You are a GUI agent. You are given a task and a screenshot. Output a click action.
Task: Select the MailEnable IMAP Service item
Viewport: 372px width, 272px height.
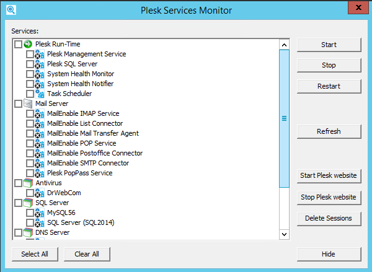(83, 113)
